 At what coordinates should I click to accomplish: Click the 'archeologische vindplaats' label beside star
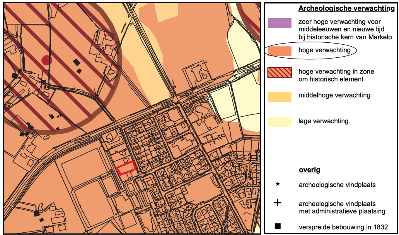(x=337, y=185)
